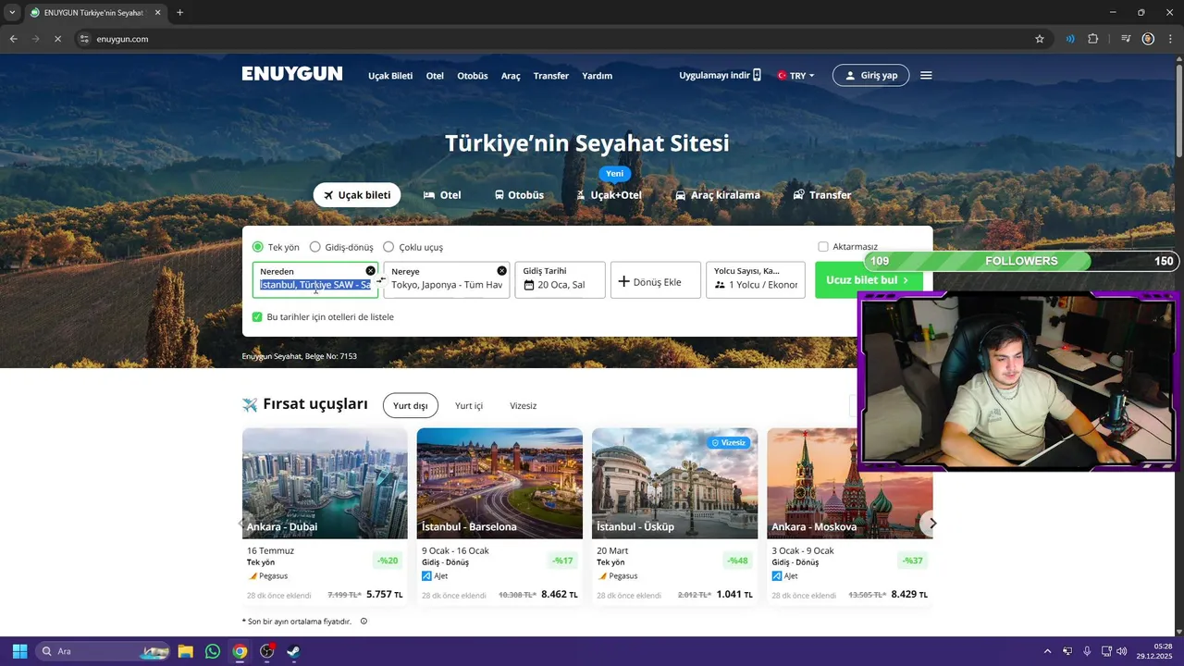Open Transfer in top navigation
This screenshot has width=1184, height=666.
click(551, 76)
